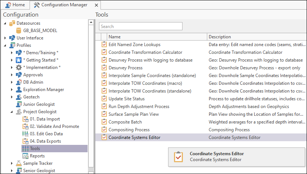This screenshot has height=174, width=307.
Task: Click the Geotech profile icon
Action: (18, 97)
